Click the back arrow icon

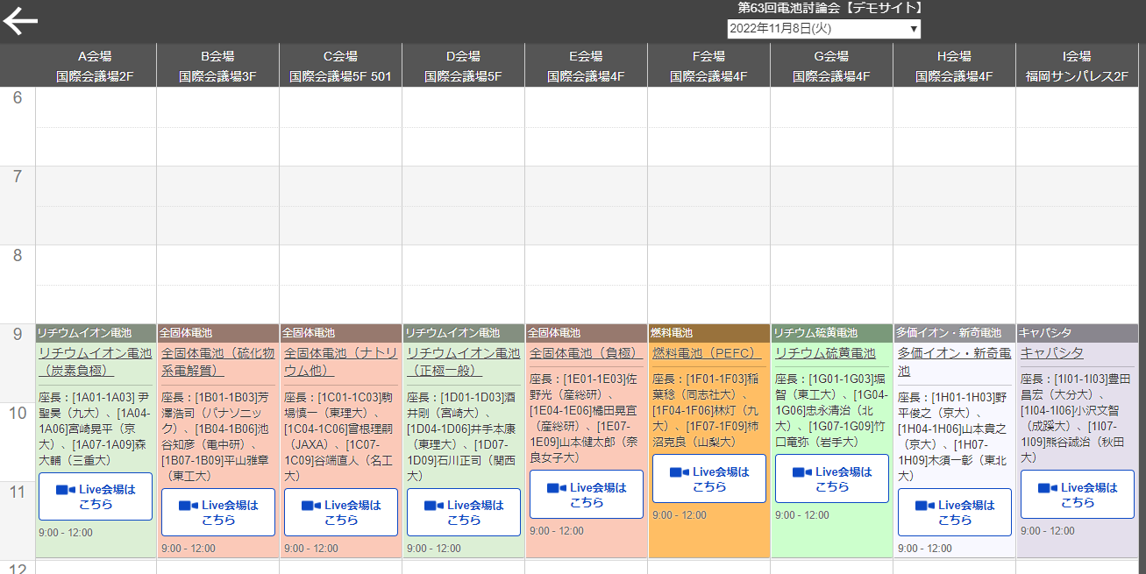[x=21, y=22]
